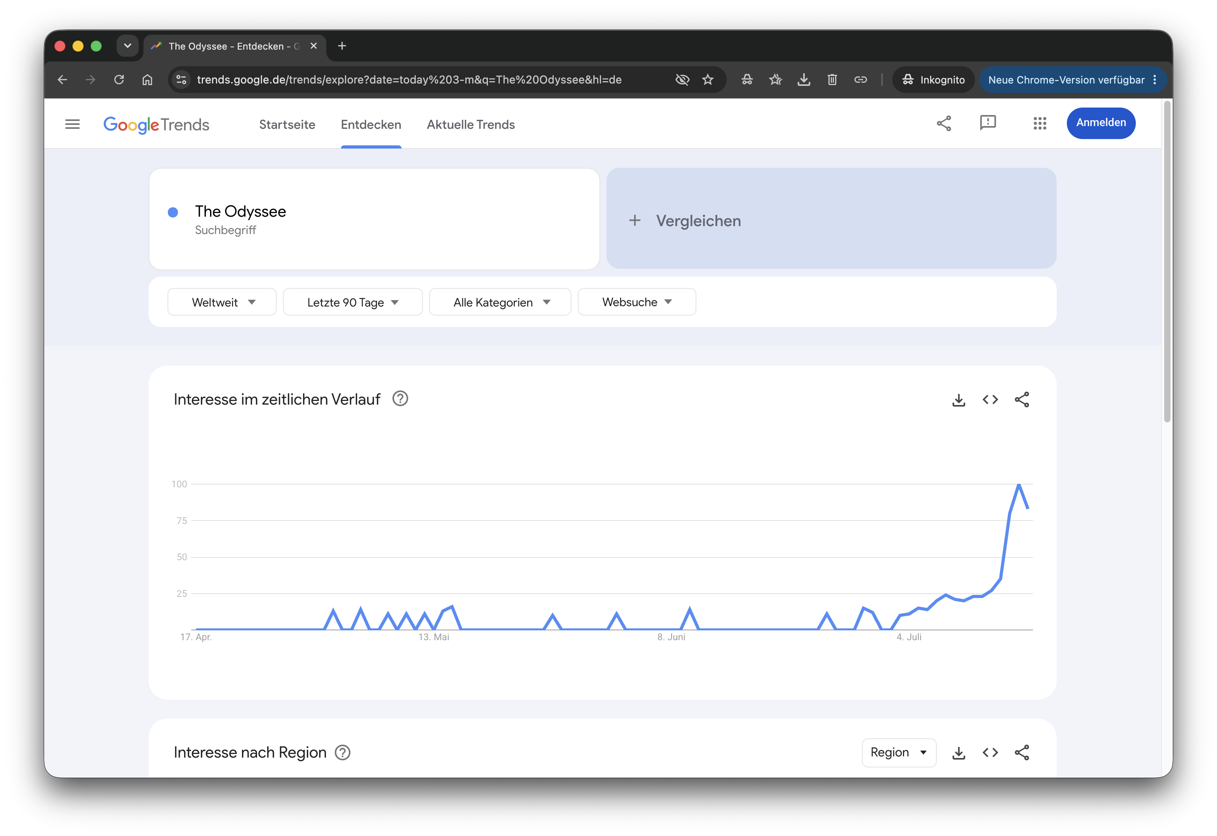The height and width of the screenshot is (836, 1217).
Task: Click the blue dot beside The Odyssee
Action: pos(173,212)
